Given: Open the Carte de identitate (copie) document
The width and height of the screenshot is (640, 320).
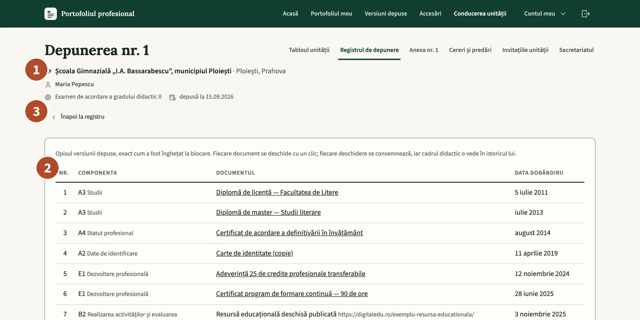Looking at the screenshot, I should point(254,253).
